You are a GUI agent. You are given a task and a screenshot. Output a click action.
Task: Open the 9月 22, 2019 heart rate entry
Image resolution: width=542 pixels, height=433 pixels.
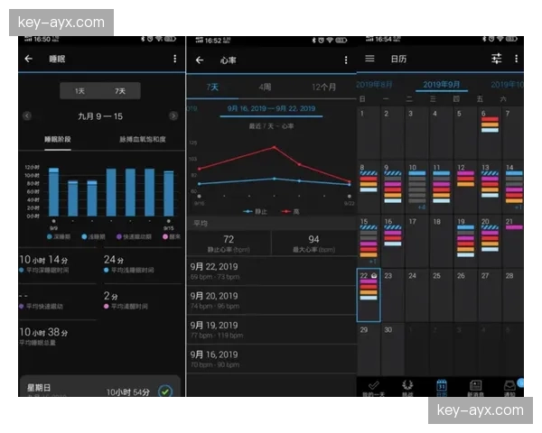[x=271, y=271]
